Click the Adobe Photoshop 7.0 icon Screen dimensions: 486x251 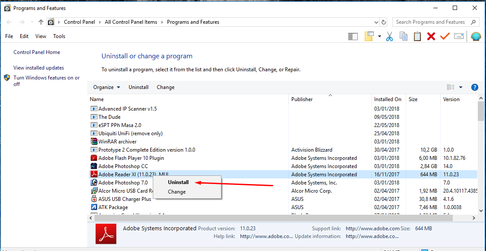(94, 182)
